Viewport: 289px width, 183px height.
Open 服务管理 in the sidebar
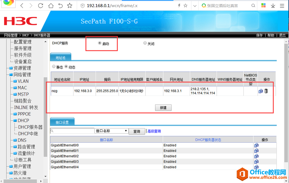(x=23, y=48)
